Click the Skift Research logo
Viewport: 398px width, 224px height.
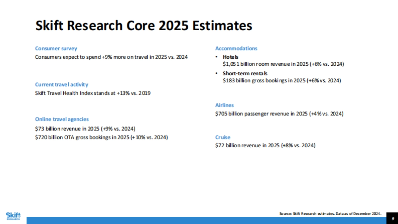tap(13, 216)
